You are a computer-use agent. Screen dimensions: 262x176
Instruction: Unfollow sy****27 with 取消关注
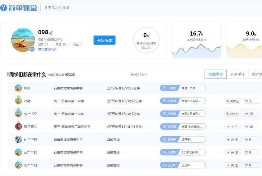tap(232, 114)
